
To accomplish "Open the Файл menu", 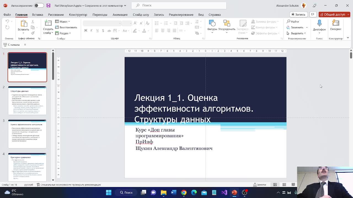I will coord(7,15).
